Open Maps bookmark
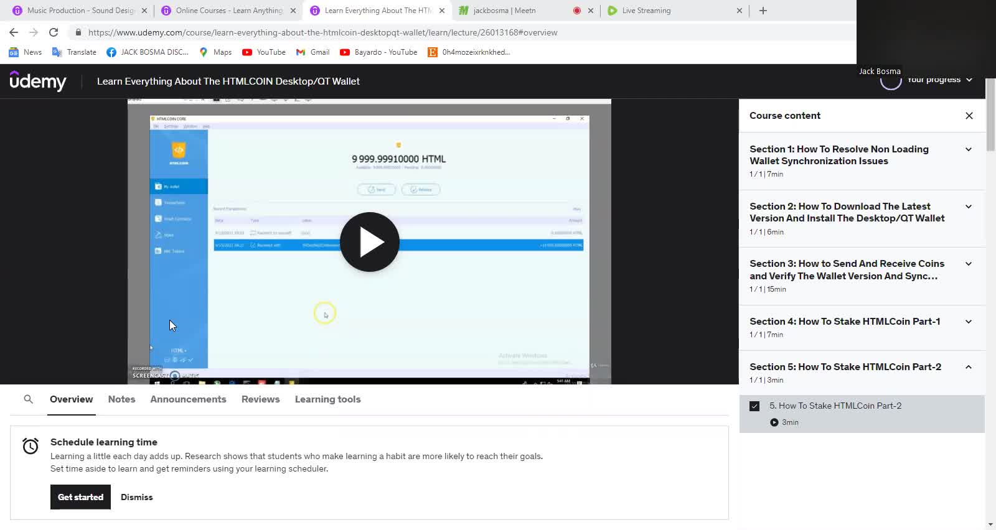The height and width of the screenshot is (530, 996). point(215,52)
